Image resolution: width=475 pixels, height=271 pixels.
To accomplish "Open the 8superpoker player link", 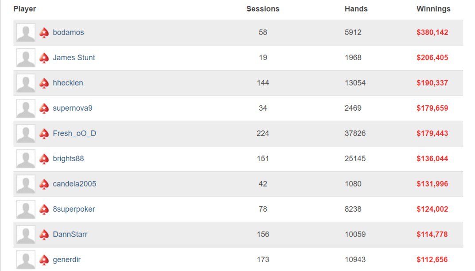I will [x=74, y=209].
